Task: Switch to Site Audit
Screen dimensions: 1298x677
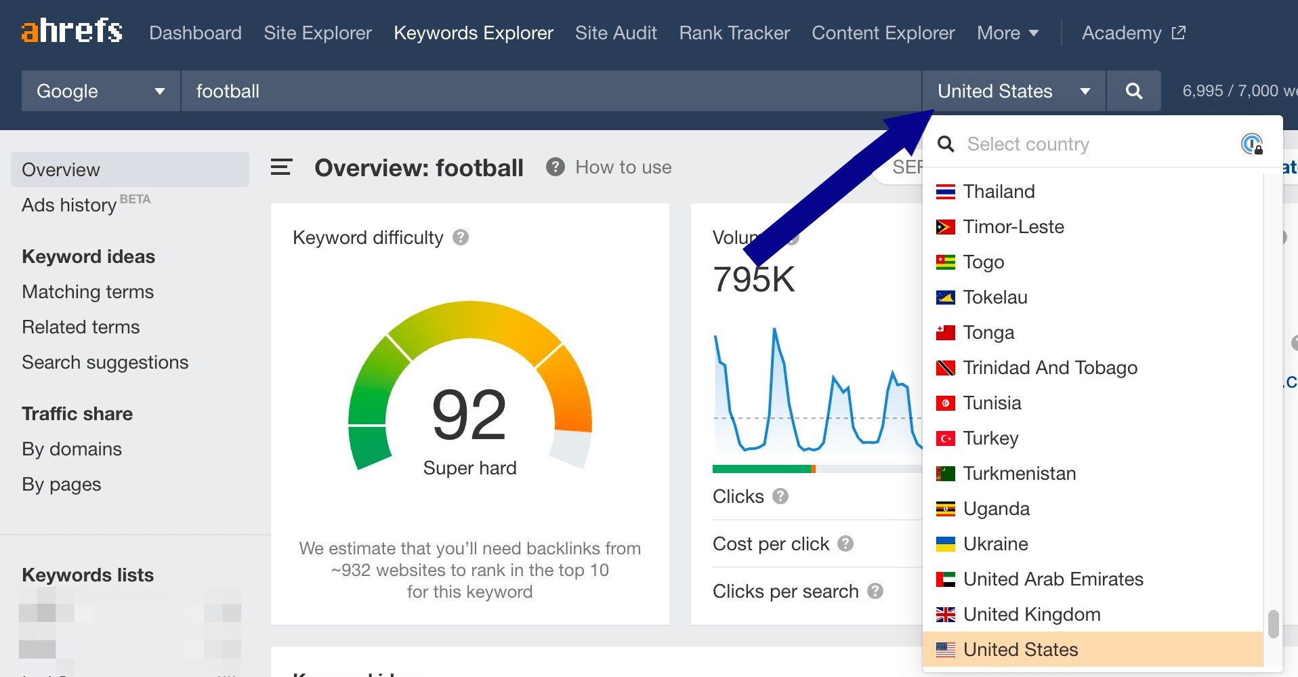Action: (x=616, y=33)
